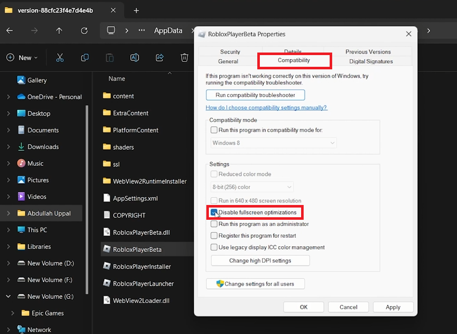Click the Name column header

[117, 79]
